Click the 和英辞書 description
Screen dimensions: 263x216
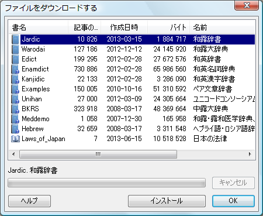207,59
